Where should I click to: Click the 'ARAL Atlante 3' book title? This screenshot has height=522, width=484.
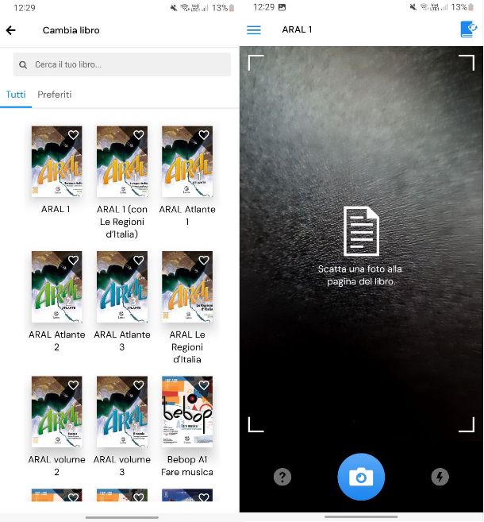(122, 341)
